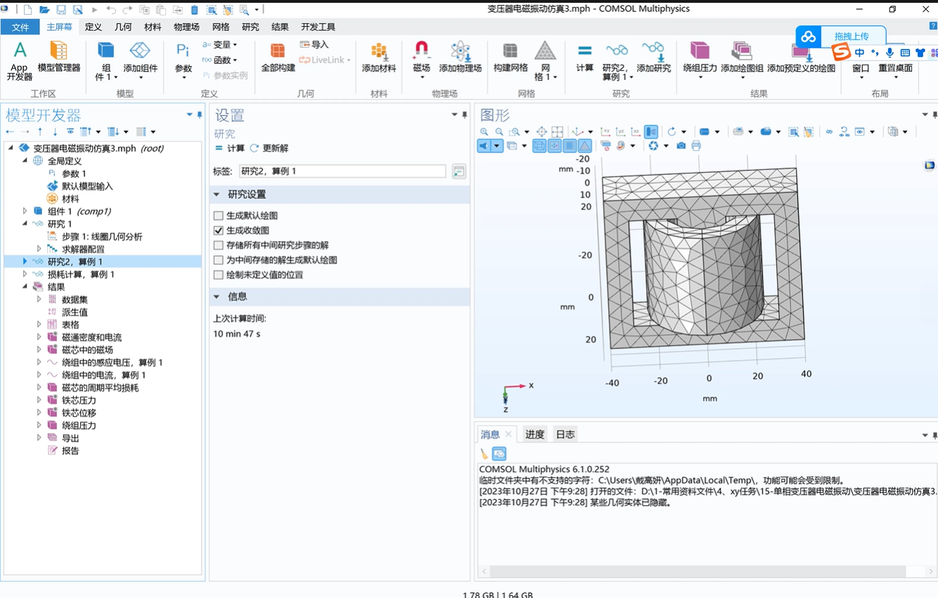
Task: Click the undo icon in quick-access bar
Action: [111, 10]
